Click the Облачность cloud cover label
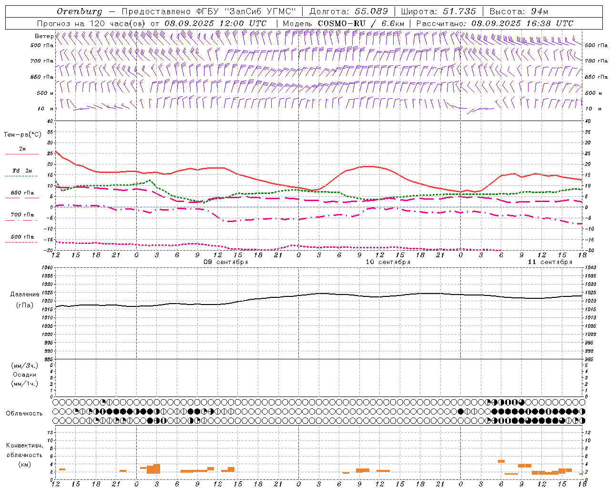The image size is (610, 488). point(24,413)
